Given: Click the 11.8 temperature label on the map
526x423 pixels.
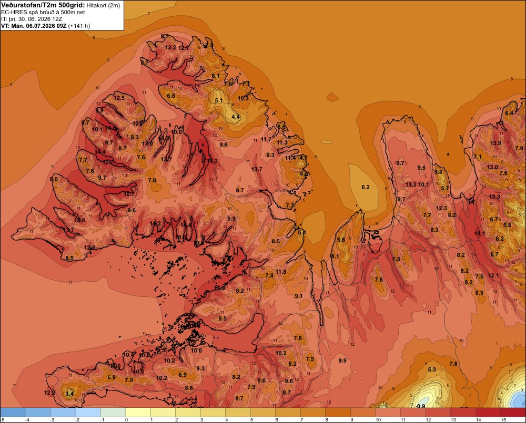Looking at the screenshot, I should [x=280, y=272].
